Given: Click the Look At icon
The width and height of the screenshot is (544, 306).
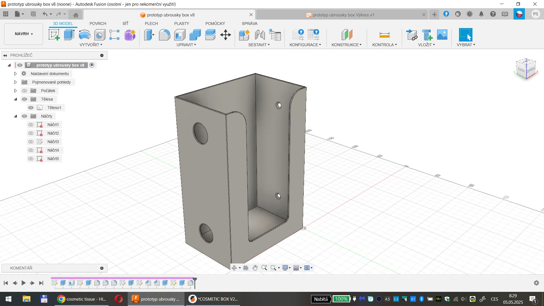Looking at the screenshot, I should (246, 268).
